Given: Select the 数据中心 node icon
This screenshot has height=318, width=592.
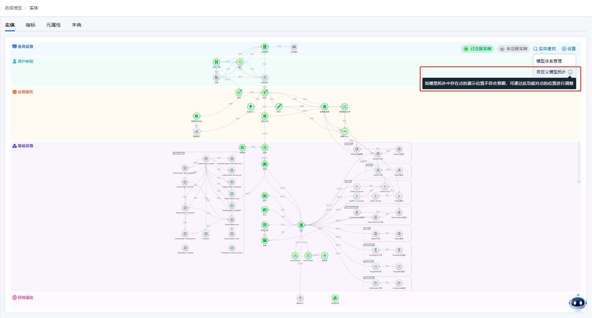Looking at the screenshot, I should (x=300, y=298).
